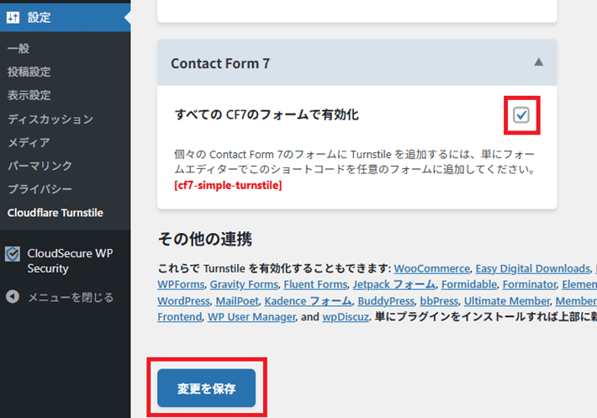The width and height of the screenshot is (597, 418).
Task: Follow the Fluent Forms link
Action: 315,284
